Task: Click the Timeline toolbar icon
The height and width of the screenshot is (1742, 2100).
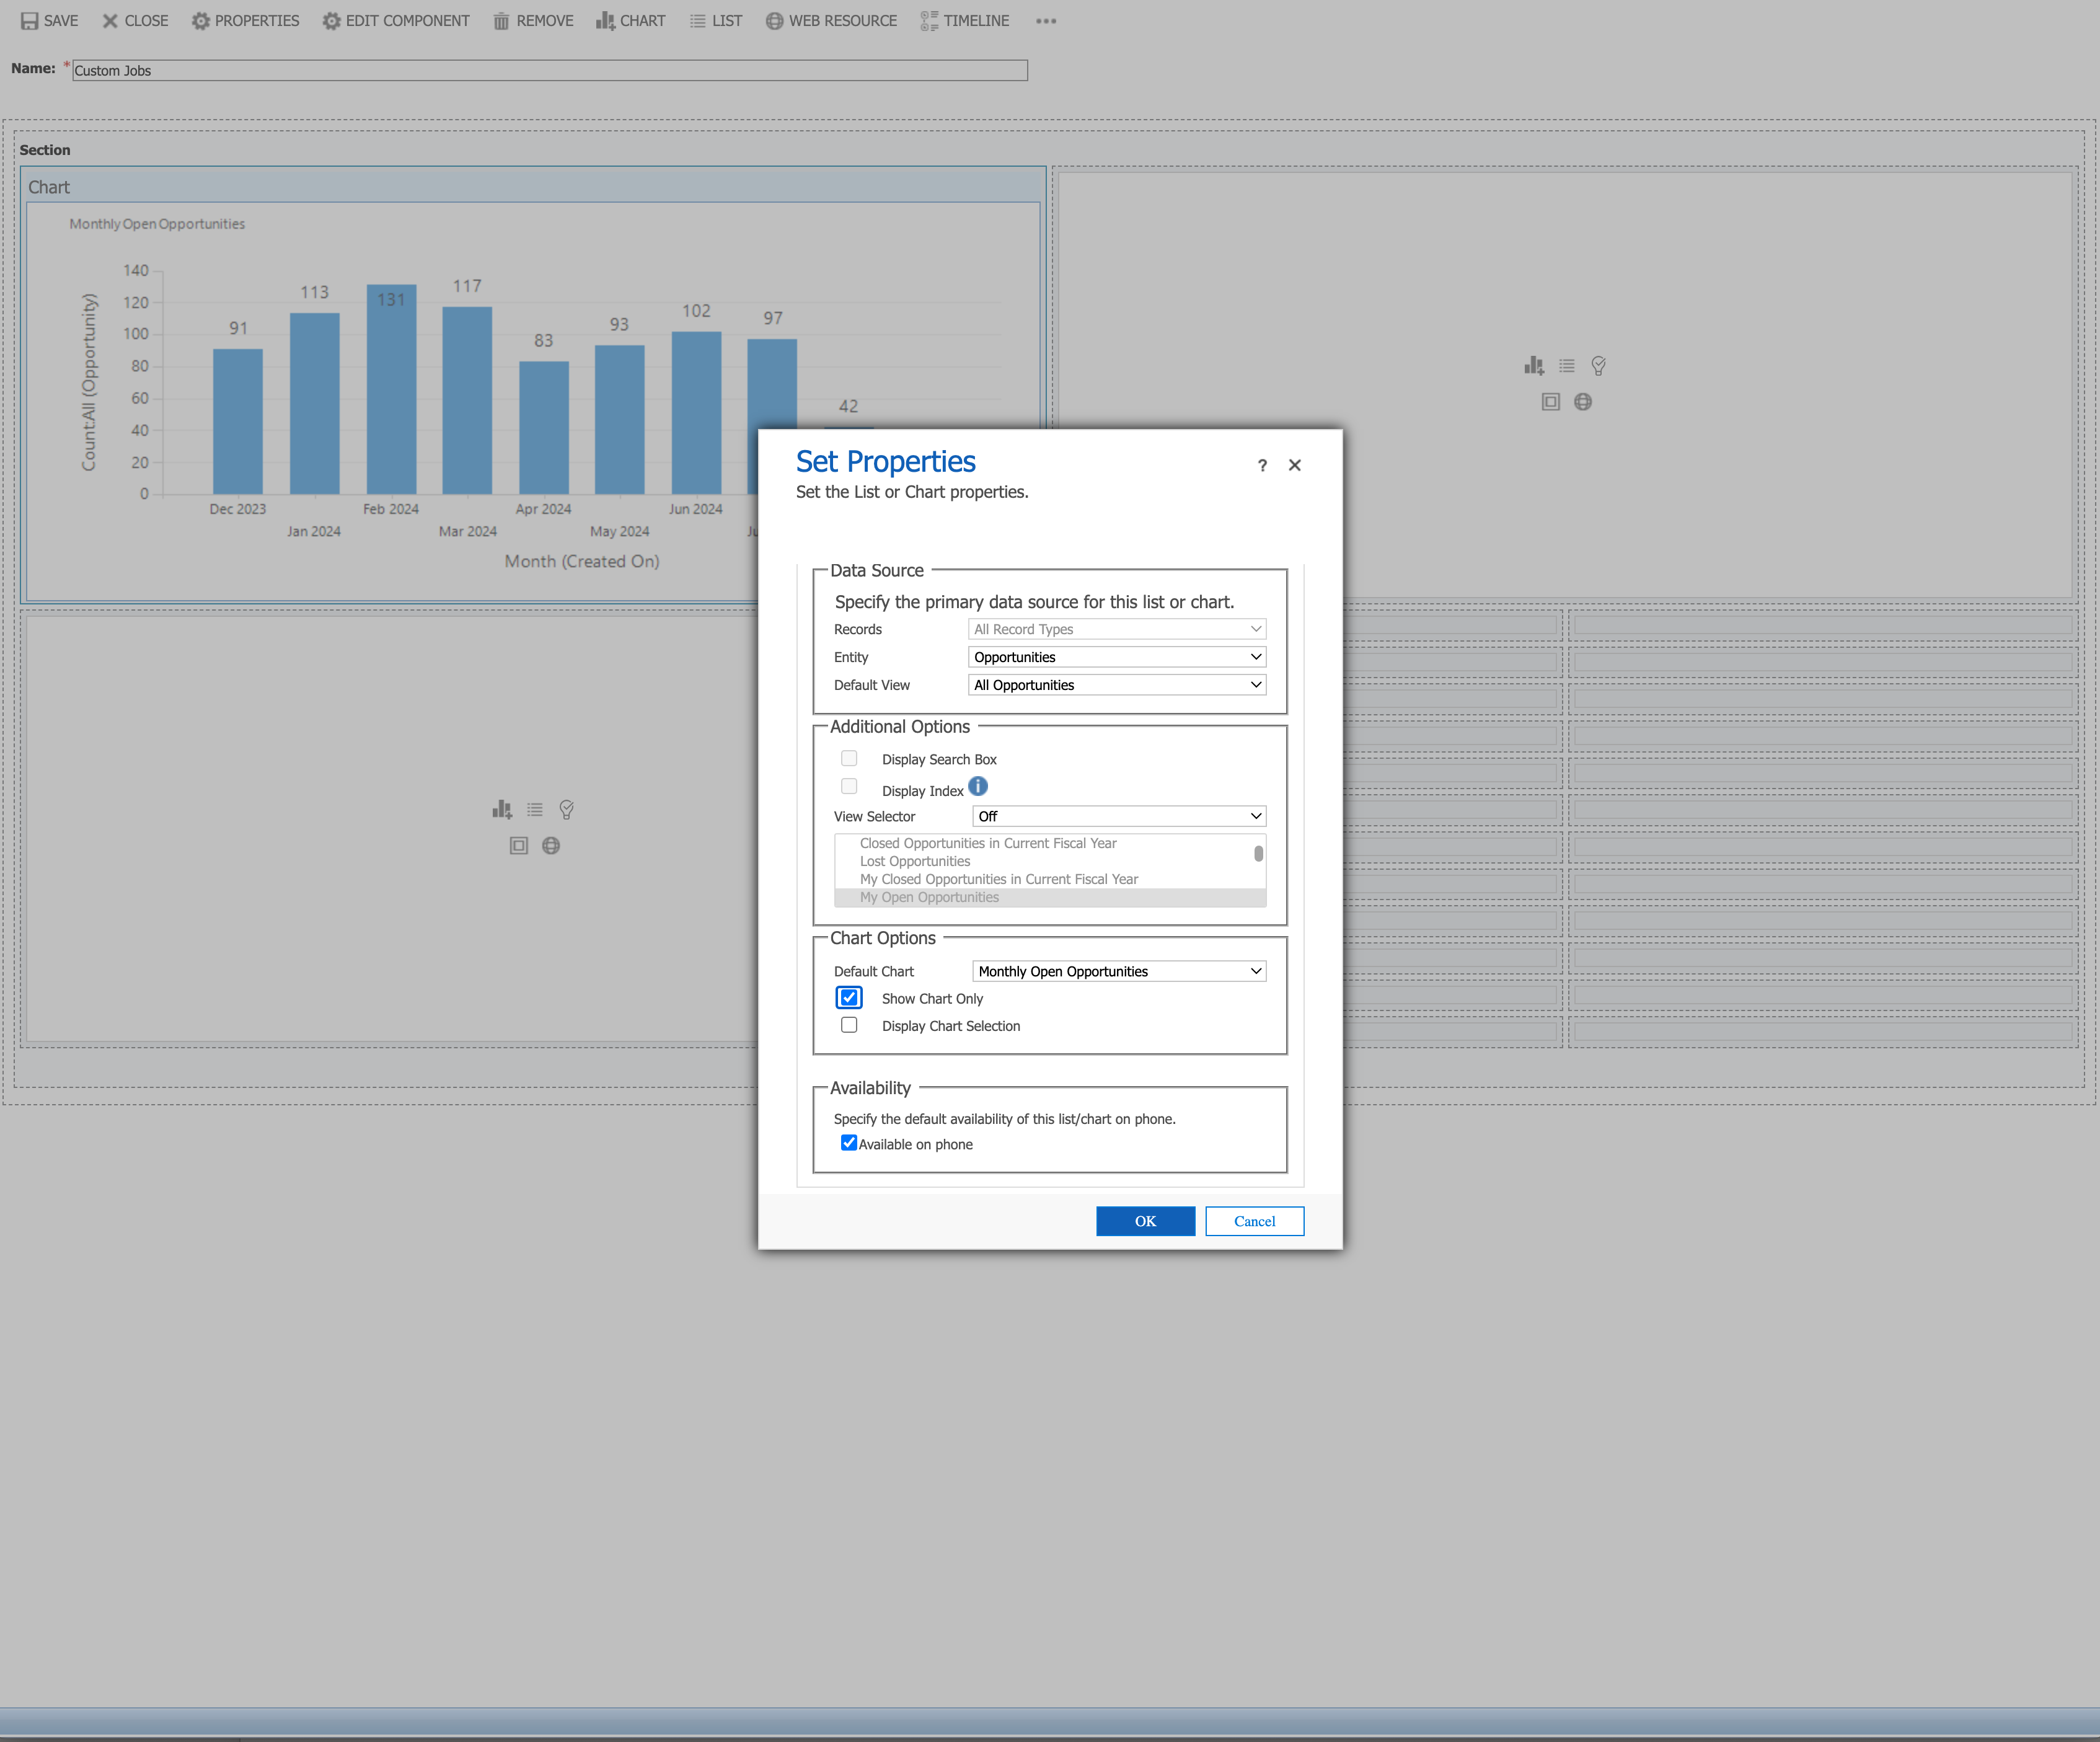Action: click(929, 21)
